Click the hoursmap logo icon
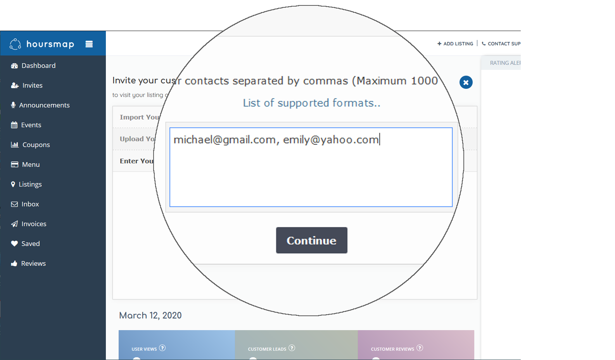Viewport: 615px width, 360px height. tap(15, 44)
